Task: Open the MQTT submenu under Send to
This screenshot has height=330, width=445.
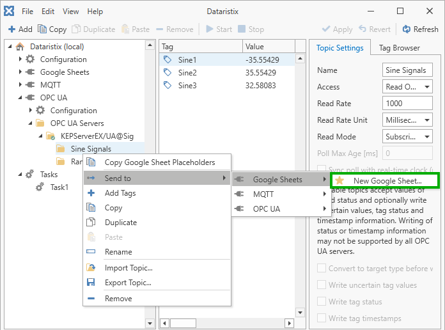Action: click(280, 194)
